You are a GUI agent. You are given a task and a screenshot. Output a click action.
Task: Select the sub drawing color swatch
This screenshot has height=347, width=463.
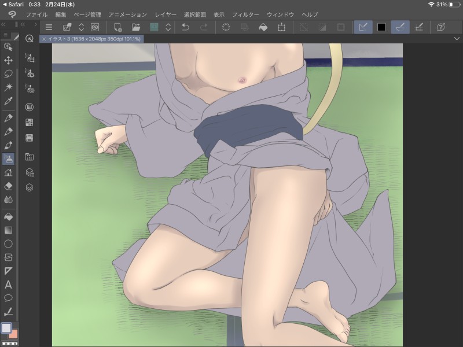click(x=13, y=334)
